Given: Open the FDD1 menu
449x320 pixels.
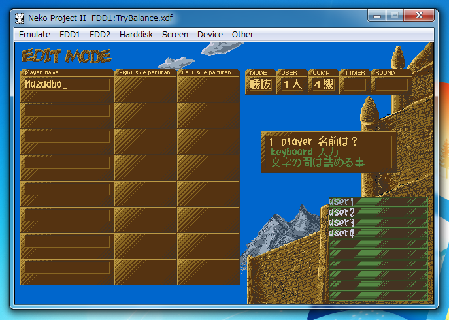Looking at the screenshot, I should (69, 35).
